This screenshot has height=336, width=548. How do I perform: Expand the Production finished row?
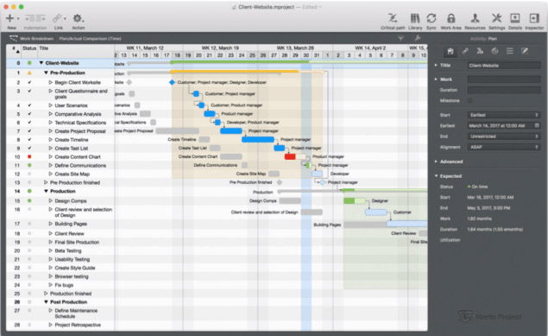coord(46,294)
